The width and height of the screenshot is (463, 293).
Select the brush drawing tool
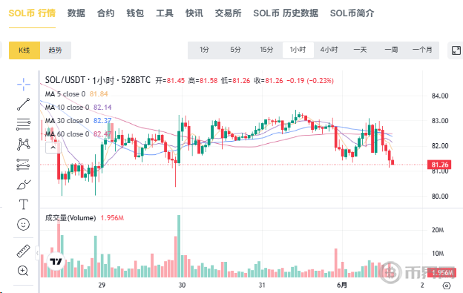(24, 185)
